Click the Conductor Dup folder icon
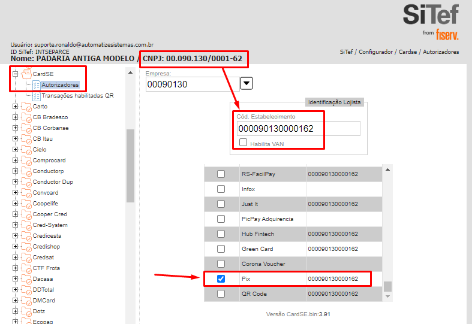This screenshot has width=472, height=324. tap(26, 182)
